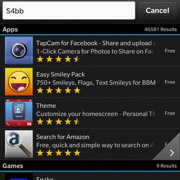Tap the Easy Smiley Pack smiley icon
Screen dimensions: 180x180
click(x=19, y=81)
